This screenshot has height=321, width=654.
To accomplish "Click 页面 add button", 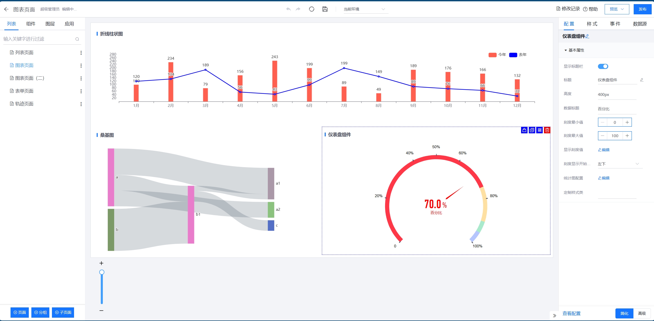I will point(20,312).
